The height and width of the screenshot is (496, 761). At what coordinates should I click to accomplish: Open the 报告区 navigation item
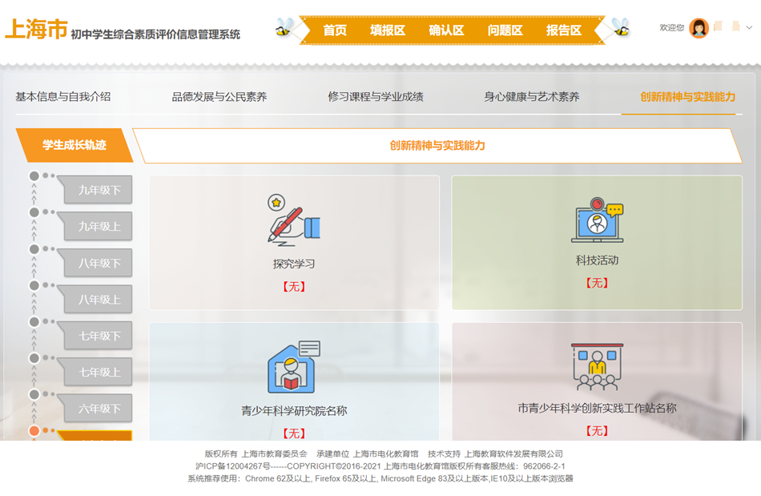(564, 30)
